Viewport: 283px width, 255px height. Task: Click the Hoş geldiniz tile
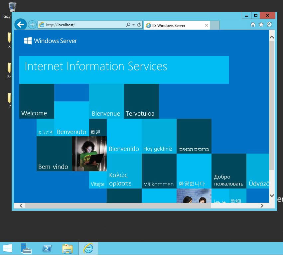coord(159,136)
